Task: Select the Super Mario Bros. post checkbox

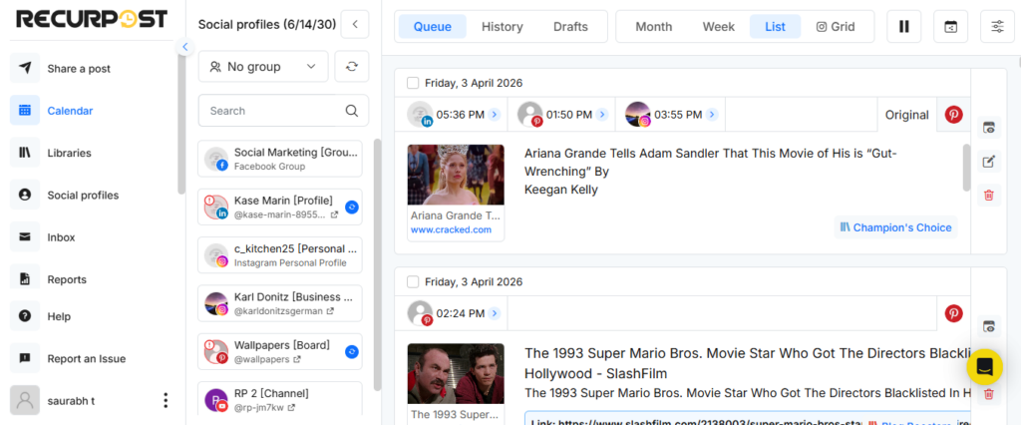Action: point(413,282)
